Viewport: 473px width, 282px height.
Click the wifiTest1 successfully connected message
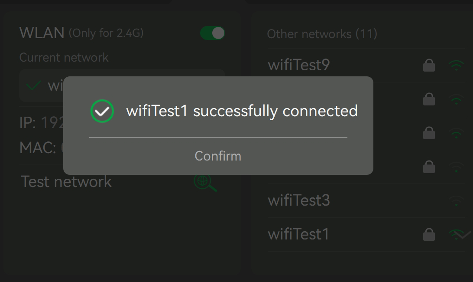(242, 111)
